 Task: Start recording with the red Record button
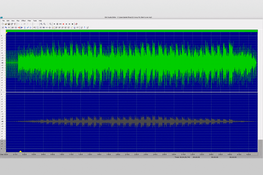tap(63, 24)
